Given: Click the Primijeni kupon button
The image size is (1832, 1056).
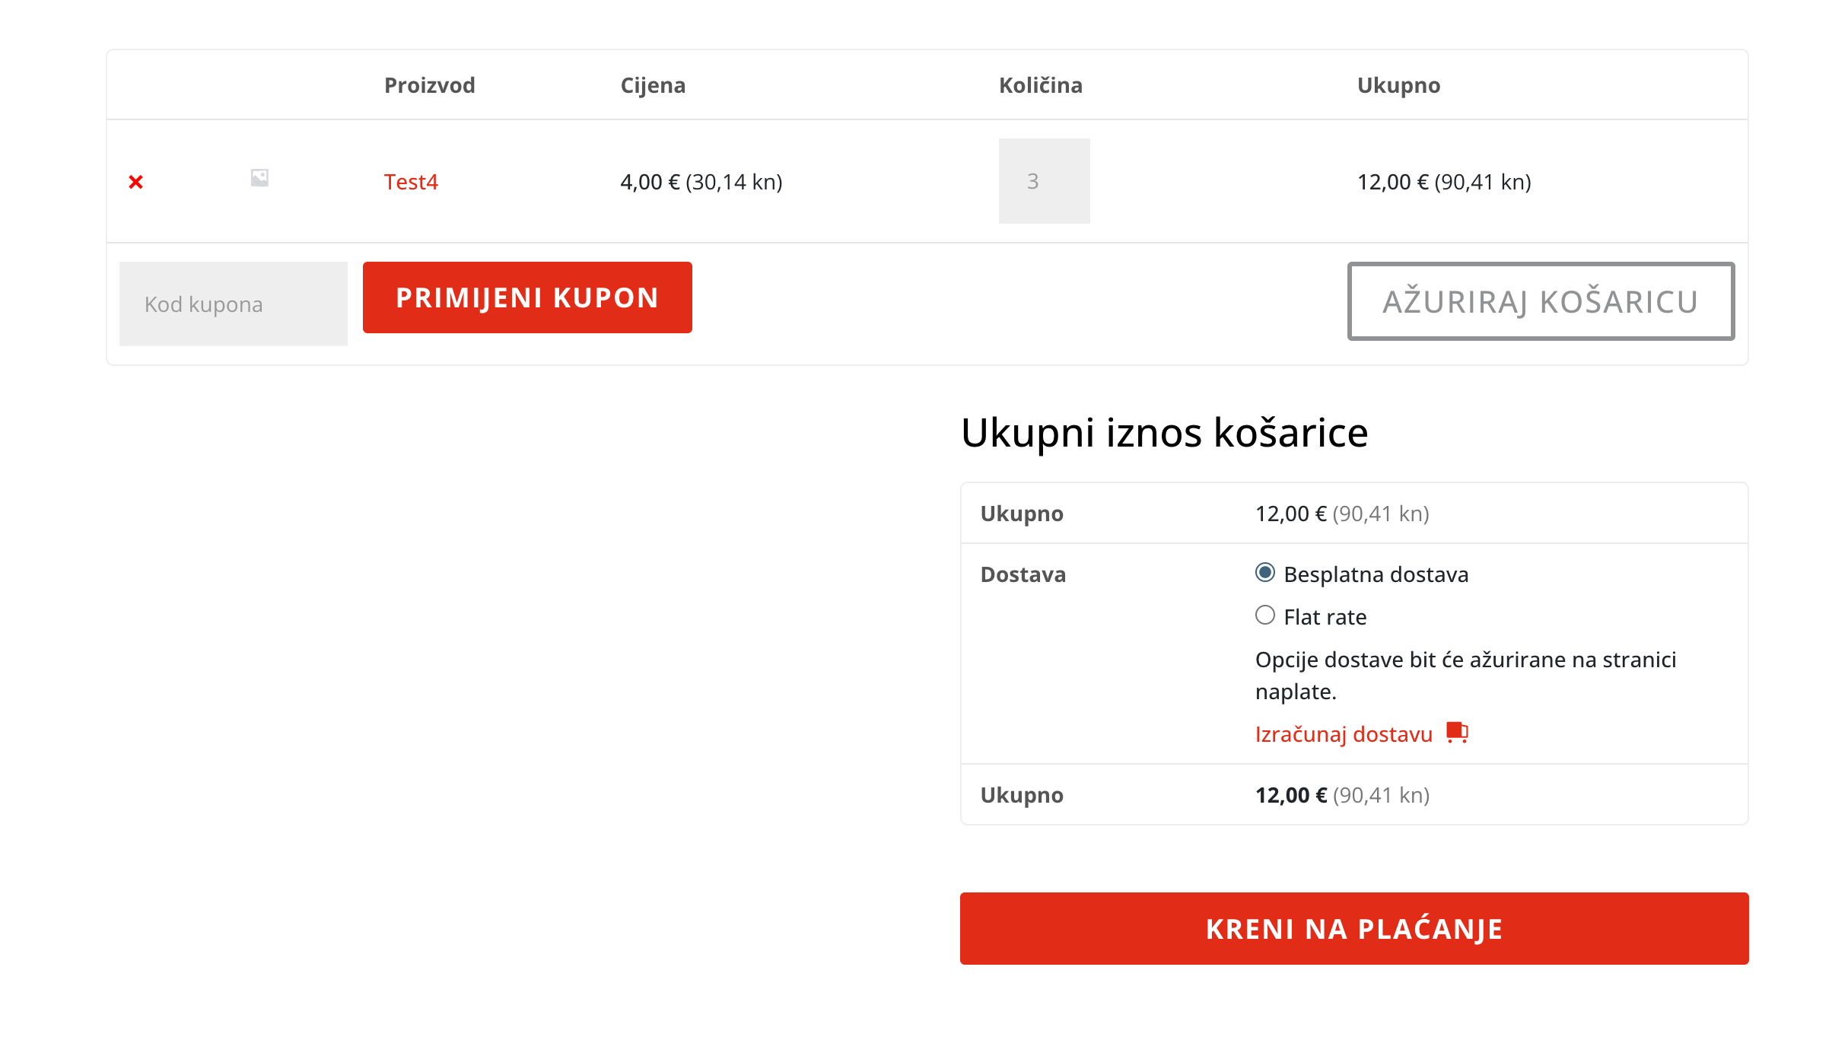Looking at the screenshot, I should pyautogui.click(x=527, y=297).
